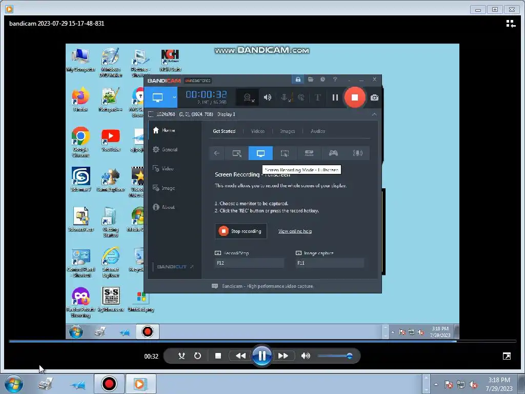The width and height of the screenshot is (525, 394).
Task: Click the Google Chrome desktop icon in the video
Action: [x=80, y=142]
